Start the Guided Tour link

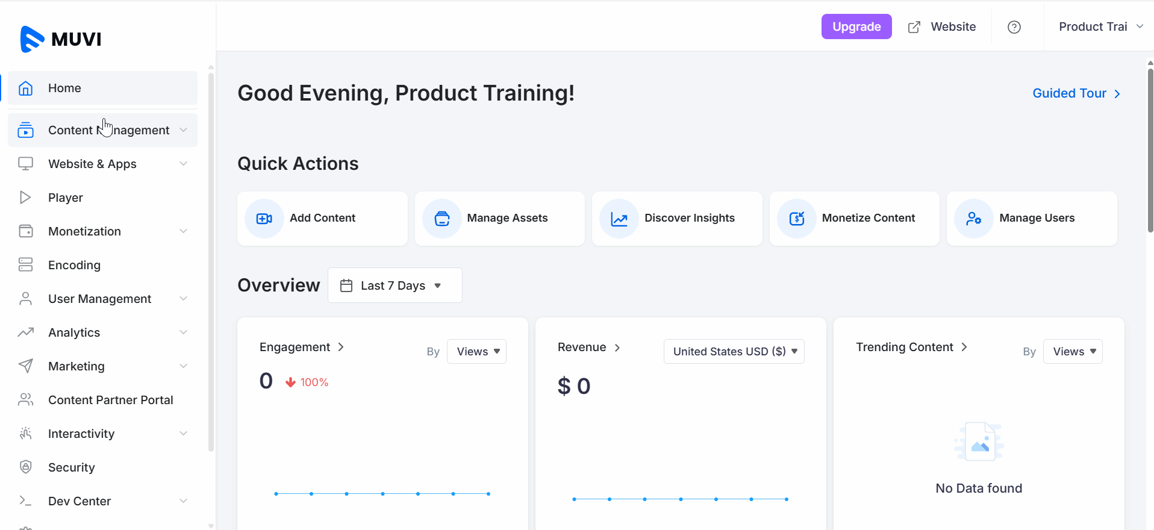click(x=1076, y=93)
